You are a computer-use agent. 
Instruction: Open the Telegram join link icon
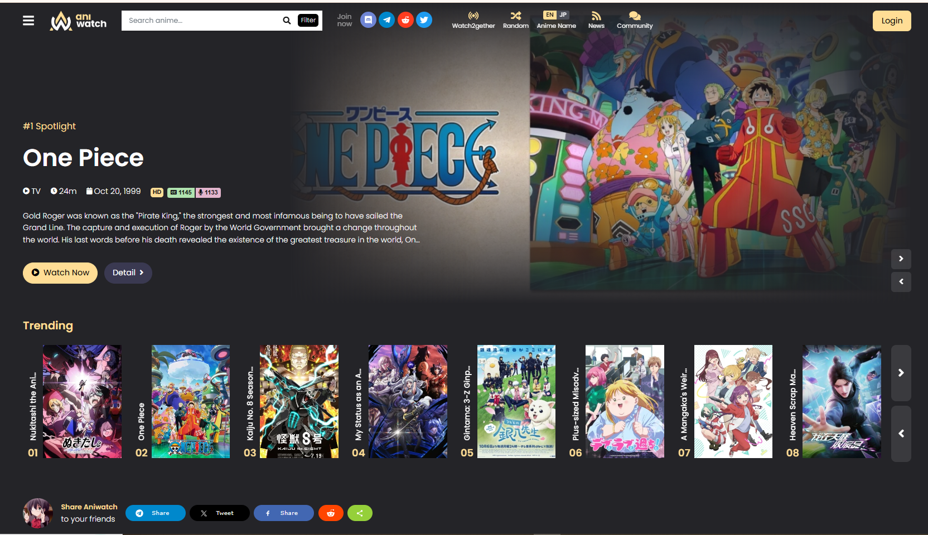coord(387,20)
